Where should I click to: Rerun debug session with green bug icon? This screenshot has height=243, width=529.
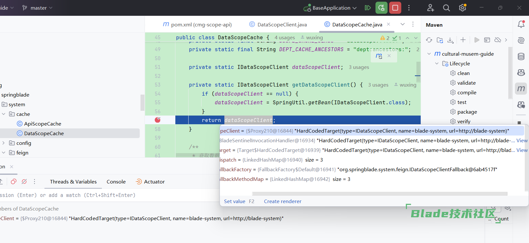point(381,8)
